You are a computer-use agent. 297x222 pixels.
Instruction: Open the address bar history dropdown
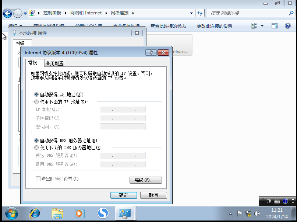pos(192,13)
